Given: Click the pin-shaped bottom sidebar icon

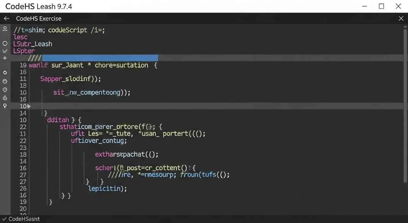Looking at the screenshot, I should tap(5, 106).
